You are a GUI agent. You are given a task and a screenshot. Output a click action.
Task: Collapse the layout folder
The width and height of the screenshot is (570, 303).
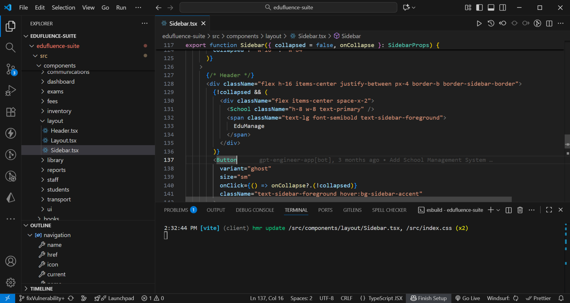click(x=55, y=121)
